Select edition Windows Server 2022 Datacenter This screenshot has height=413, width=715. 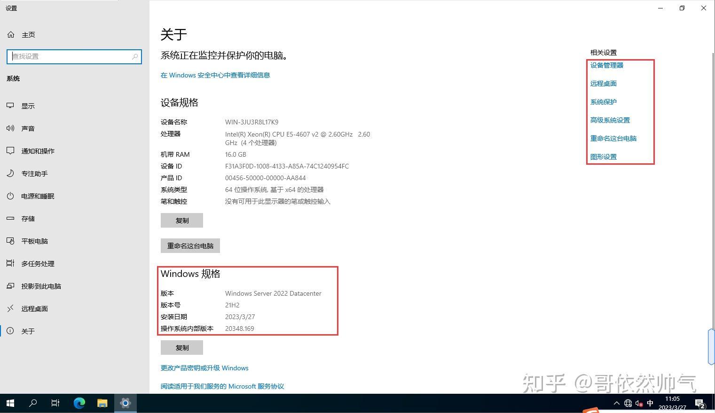click(273, 293)
